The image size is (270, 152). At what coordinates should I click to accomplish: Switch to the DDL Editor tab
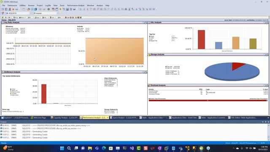pos(242,118)
